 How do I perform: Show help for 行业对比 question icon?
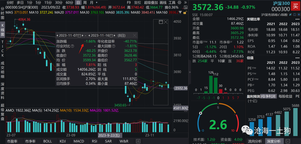pyautogui.click(x=72, y=46)
